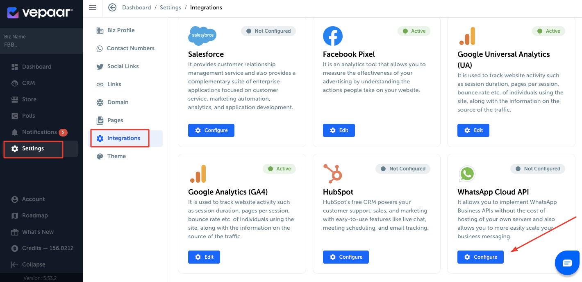The width and height of the screenshot is (582, 282).
Task: Edit the Facebook Pixel integration
Action: pos(339,130)
